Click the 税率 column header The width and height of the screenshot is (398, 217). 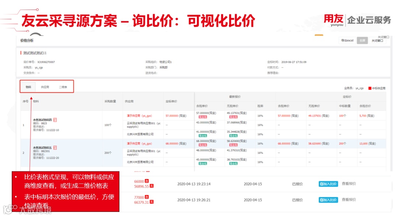pos(260,106)
